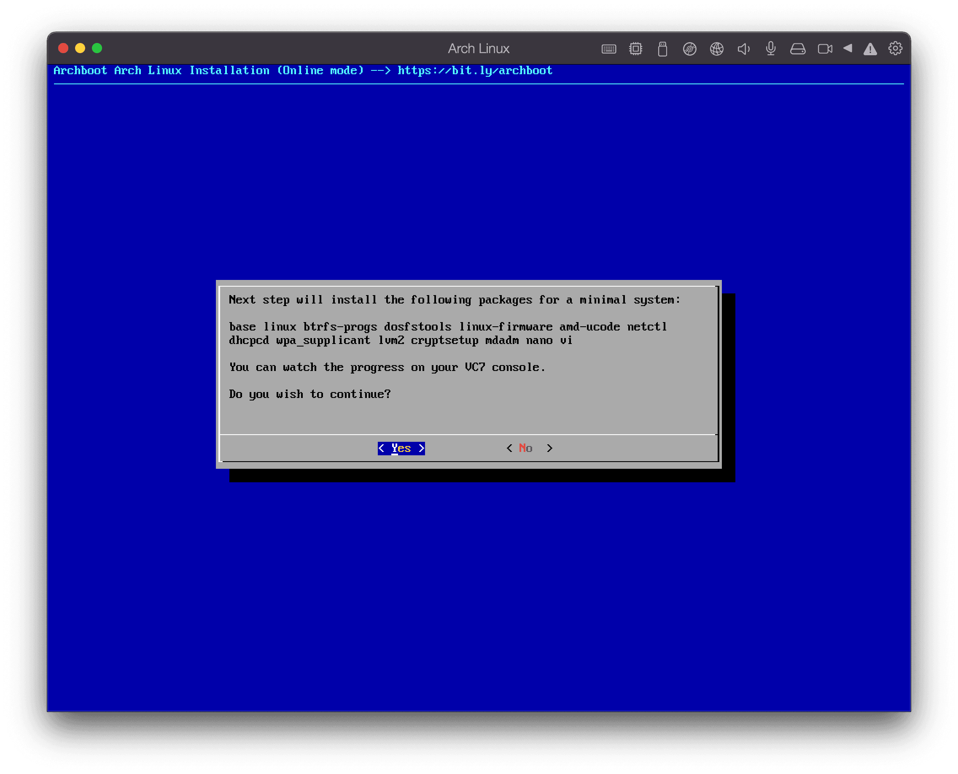Click the 'linux-firmware' package name
Viewport: 958px width, 774px height.
pyautogui.click(x=506, y=327)
